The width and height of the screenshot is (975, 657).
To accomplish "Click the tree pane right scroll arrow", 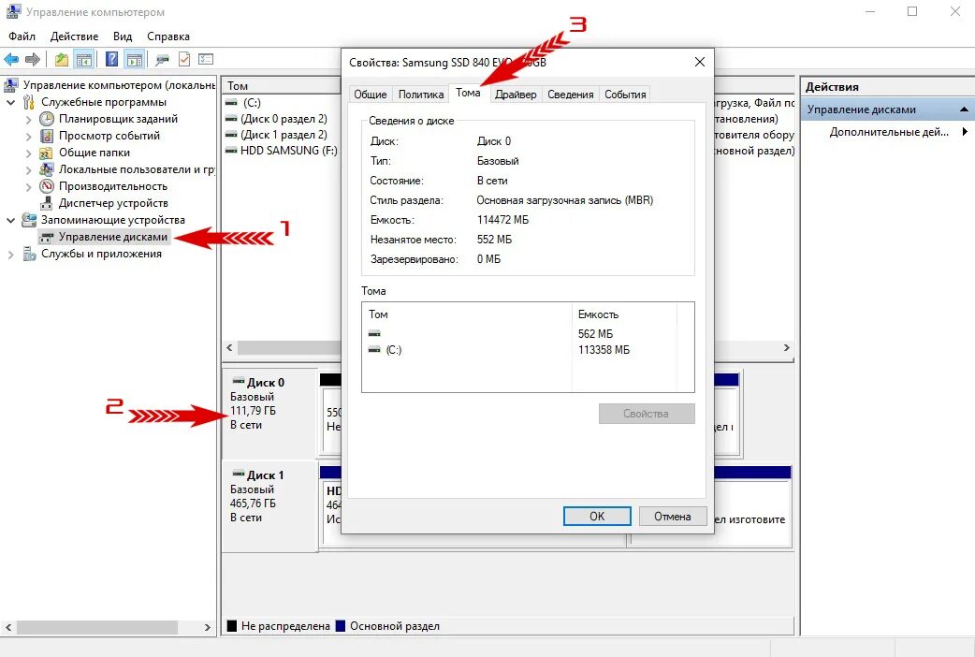I will pos(208,628).
